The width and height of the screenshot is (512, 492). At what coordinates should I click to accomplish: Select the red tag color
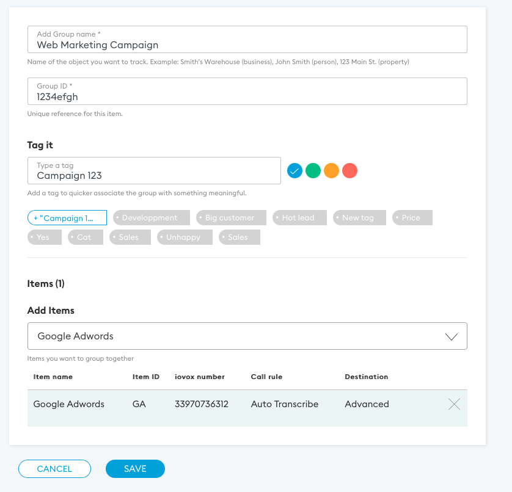(x=349, y=171)
